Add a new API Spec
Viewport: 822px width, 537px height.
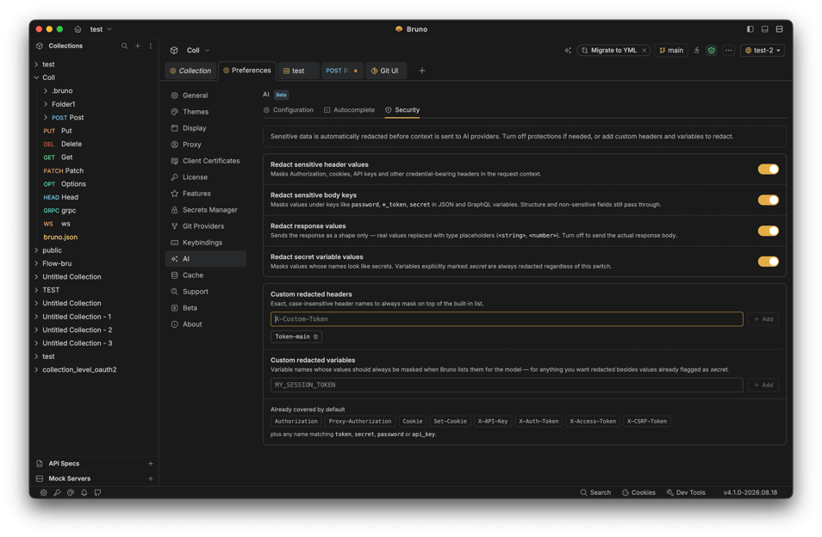point(151,464)
